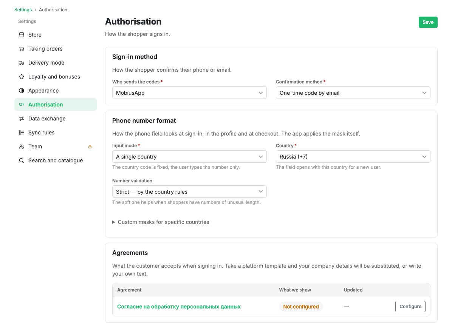Viewport: 452px width, 330px height.
Task: Click the Authorisation page title
Action: (133, 22)
